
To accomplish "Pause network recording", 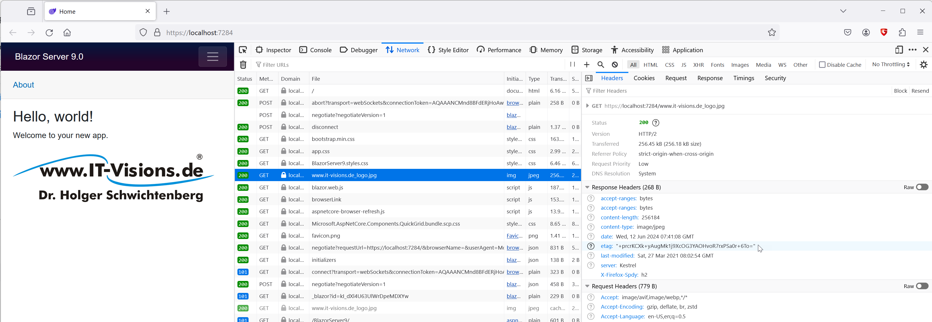I will (x=572, y=64).
